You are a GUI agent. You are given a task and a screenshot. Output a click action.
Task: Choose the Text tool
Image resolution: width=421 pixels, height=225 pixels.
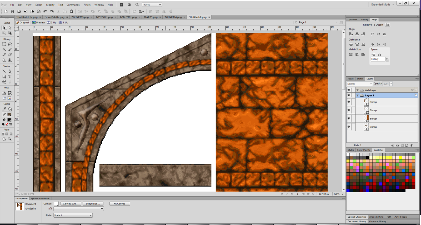point(10,77)
